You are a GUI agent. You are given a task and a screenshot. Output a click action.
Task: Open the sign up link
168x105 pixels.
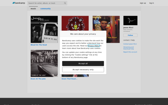tap(143, 3)
